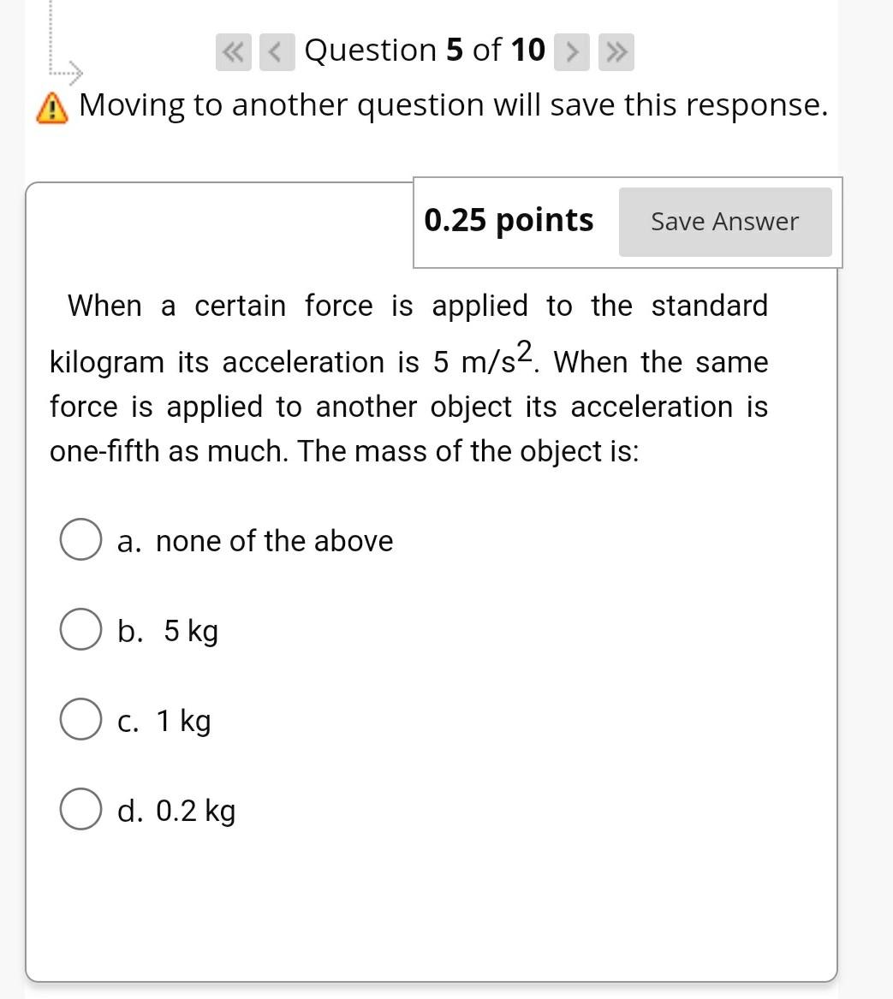Click the question text about the standard kilogram
This screenshot has width=893, height=999.
pyautogui.click(x=409, y=377)
